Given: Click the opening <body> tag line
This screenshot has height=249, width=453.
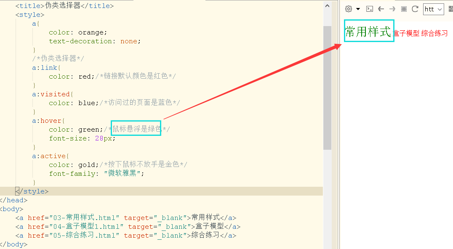Looking at the screenshot, I should pos(11,209).
